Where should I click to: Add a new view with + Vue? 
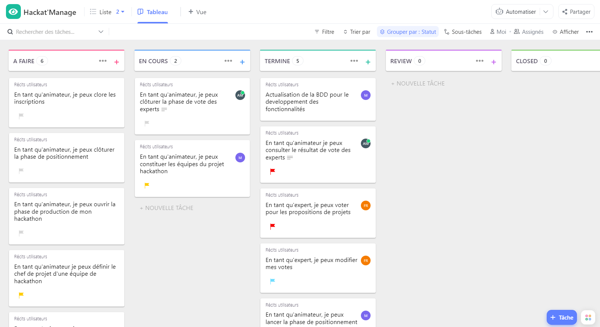click(x=197, y=12)
